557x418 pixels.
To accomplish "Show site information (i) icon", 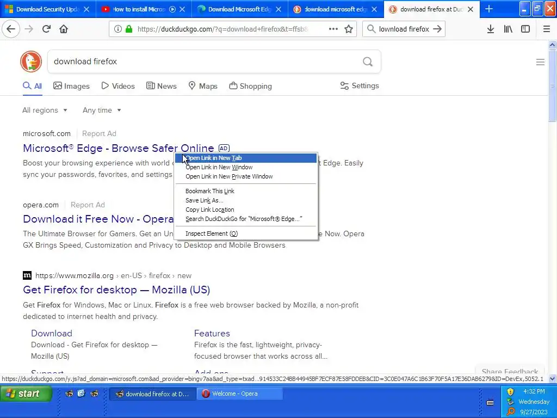I will (118, 29).
